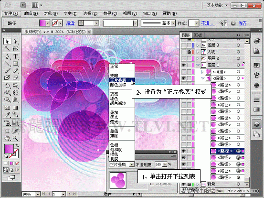Click the 对齐 align link

(243, 23)
